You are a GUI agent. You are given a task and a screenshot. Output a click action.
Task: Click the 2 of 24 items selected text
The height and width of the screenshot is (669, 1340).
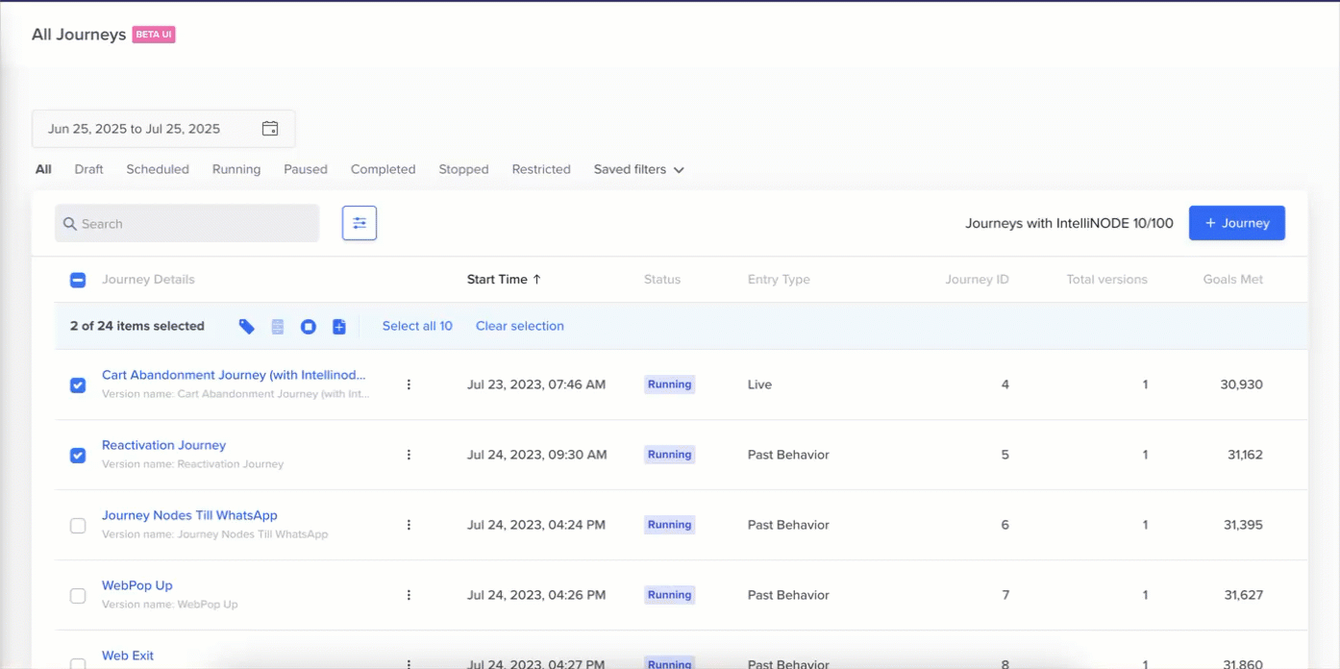pos(137,326)
